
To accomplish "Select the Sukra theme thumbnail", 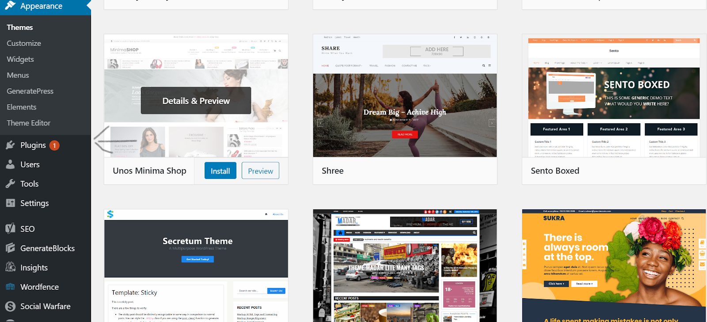I will (x=614, y=265).
